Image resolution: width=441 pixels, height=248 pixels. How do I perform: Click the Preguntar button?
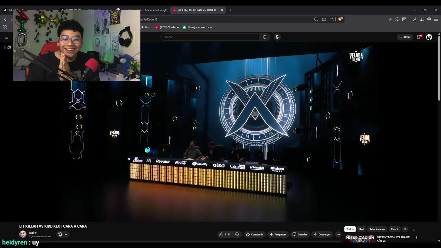click(278, 234)
